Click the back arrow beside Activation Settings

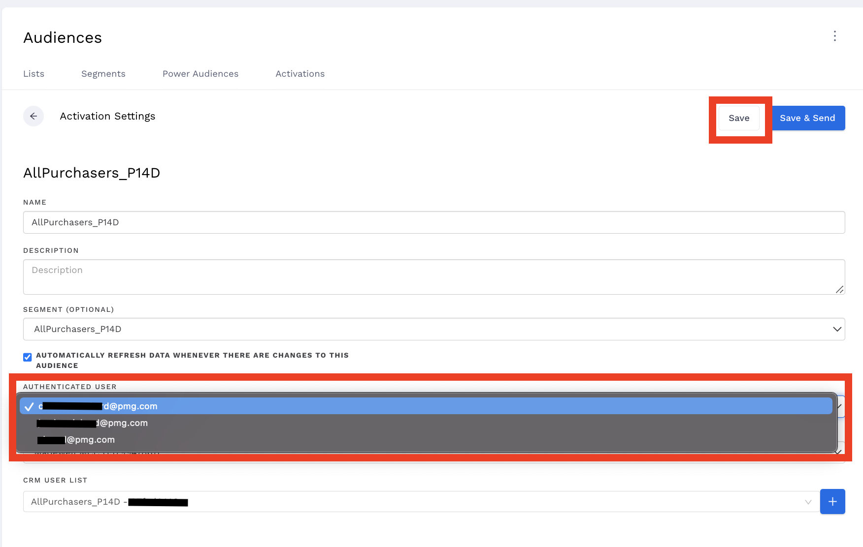[33, 116]
